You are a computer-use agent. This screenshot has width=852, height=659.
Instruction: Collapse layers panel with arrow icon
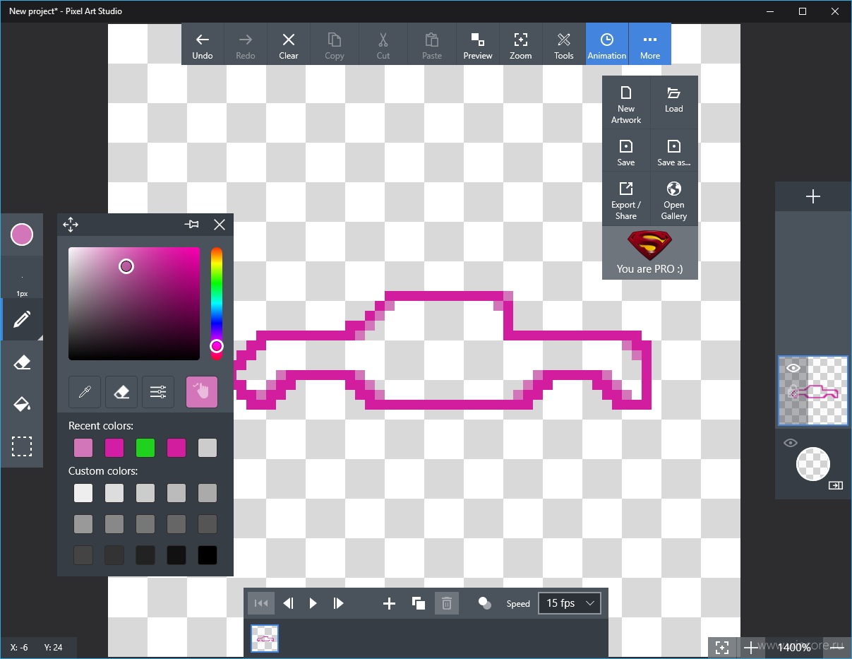[836, 485]
